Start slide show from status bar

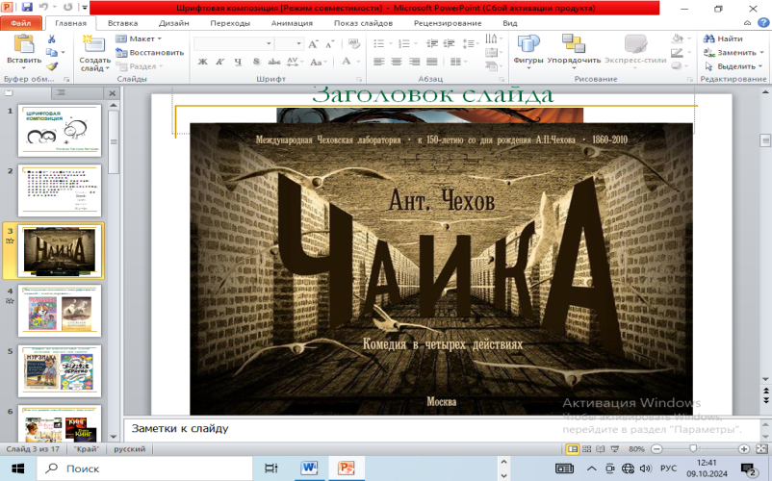coord(614,449)
